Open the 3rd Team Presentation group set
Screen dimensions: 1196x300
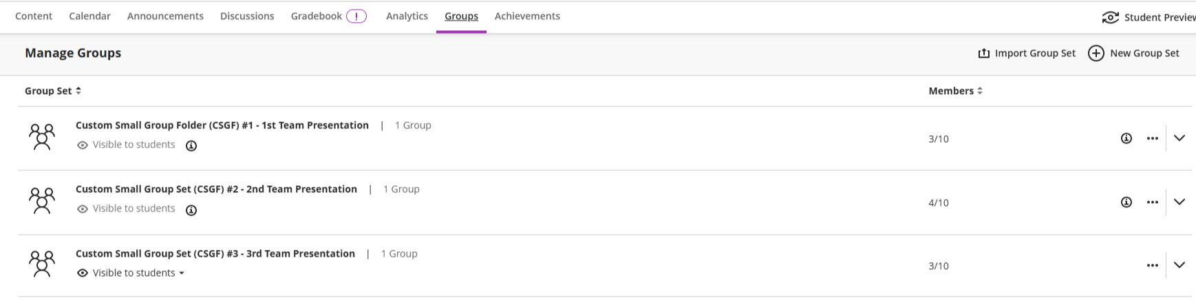[x=215, y=254]
